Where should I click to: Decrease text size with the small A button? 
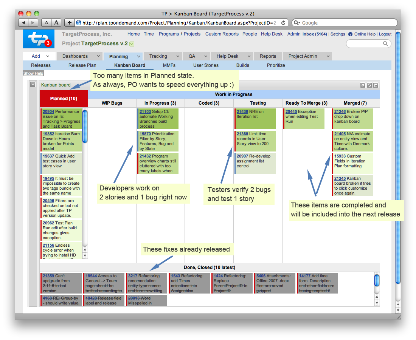pos(47,23)
